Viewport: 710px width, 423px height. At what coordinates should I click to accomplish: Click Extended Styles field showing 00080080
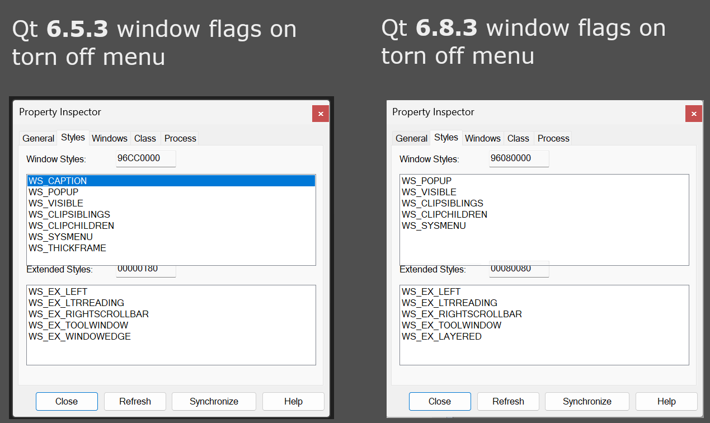click(x=519, y=269)
